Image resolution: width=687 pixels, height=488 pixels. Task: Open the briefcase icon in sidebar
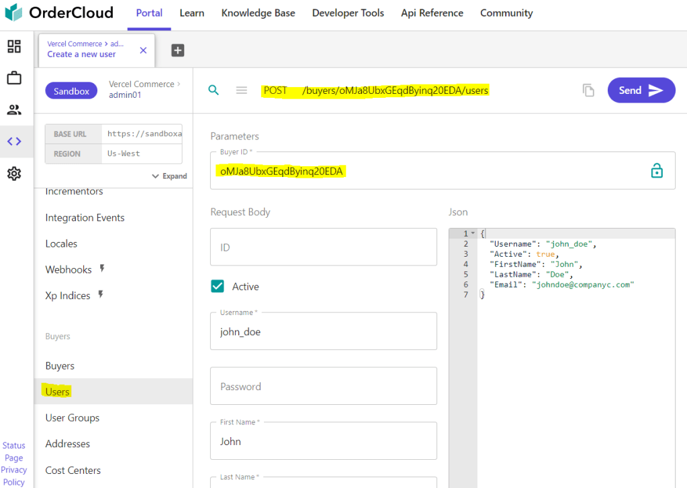pyautogui.click(x=14, y=78)
